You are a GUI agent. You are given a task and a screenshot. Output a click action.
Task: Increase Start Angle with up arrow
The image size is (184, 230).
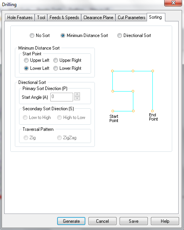tap(77, 94)
